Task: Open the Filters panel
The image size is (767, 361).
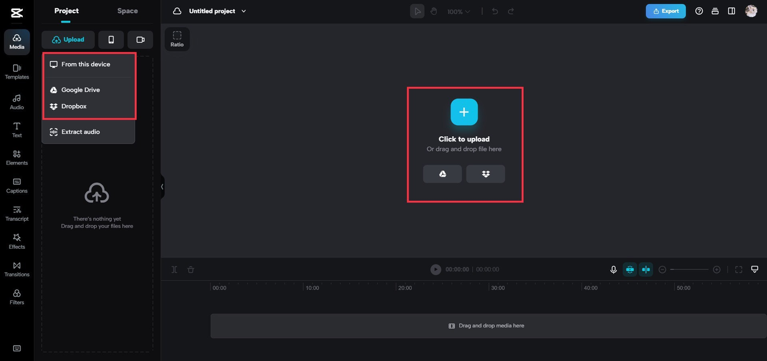Action: [17, 297]
